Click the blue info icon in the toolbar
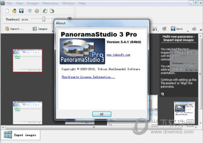 (30, 11)
